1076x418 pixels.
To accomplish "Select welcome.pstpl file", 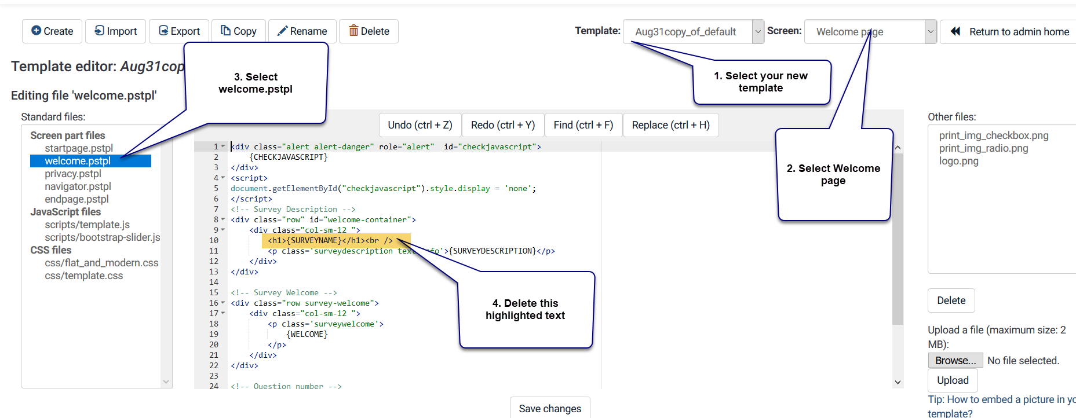I will (90, 161).
